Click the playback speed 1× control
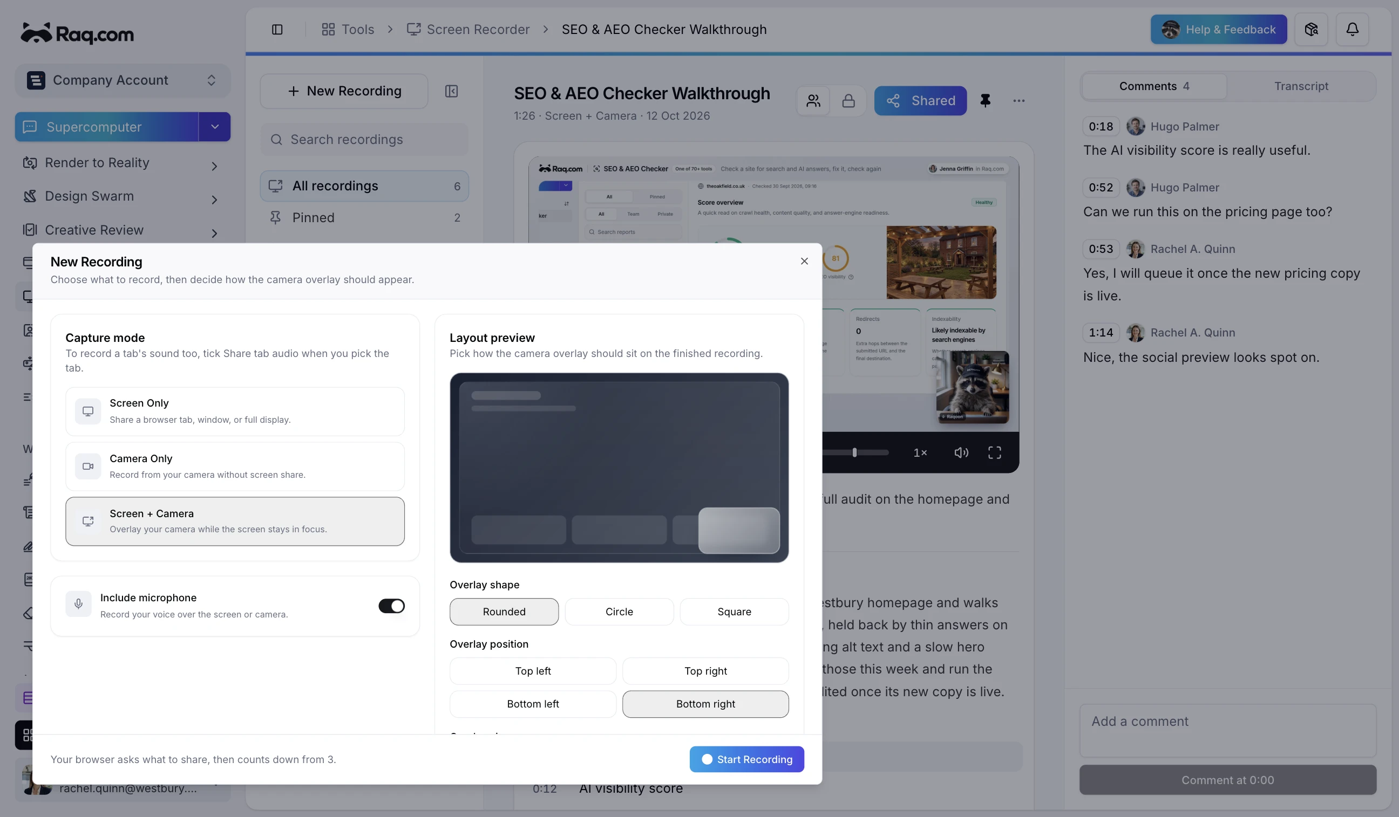This screenshot has width=1399, height=817. coord(920,453)
